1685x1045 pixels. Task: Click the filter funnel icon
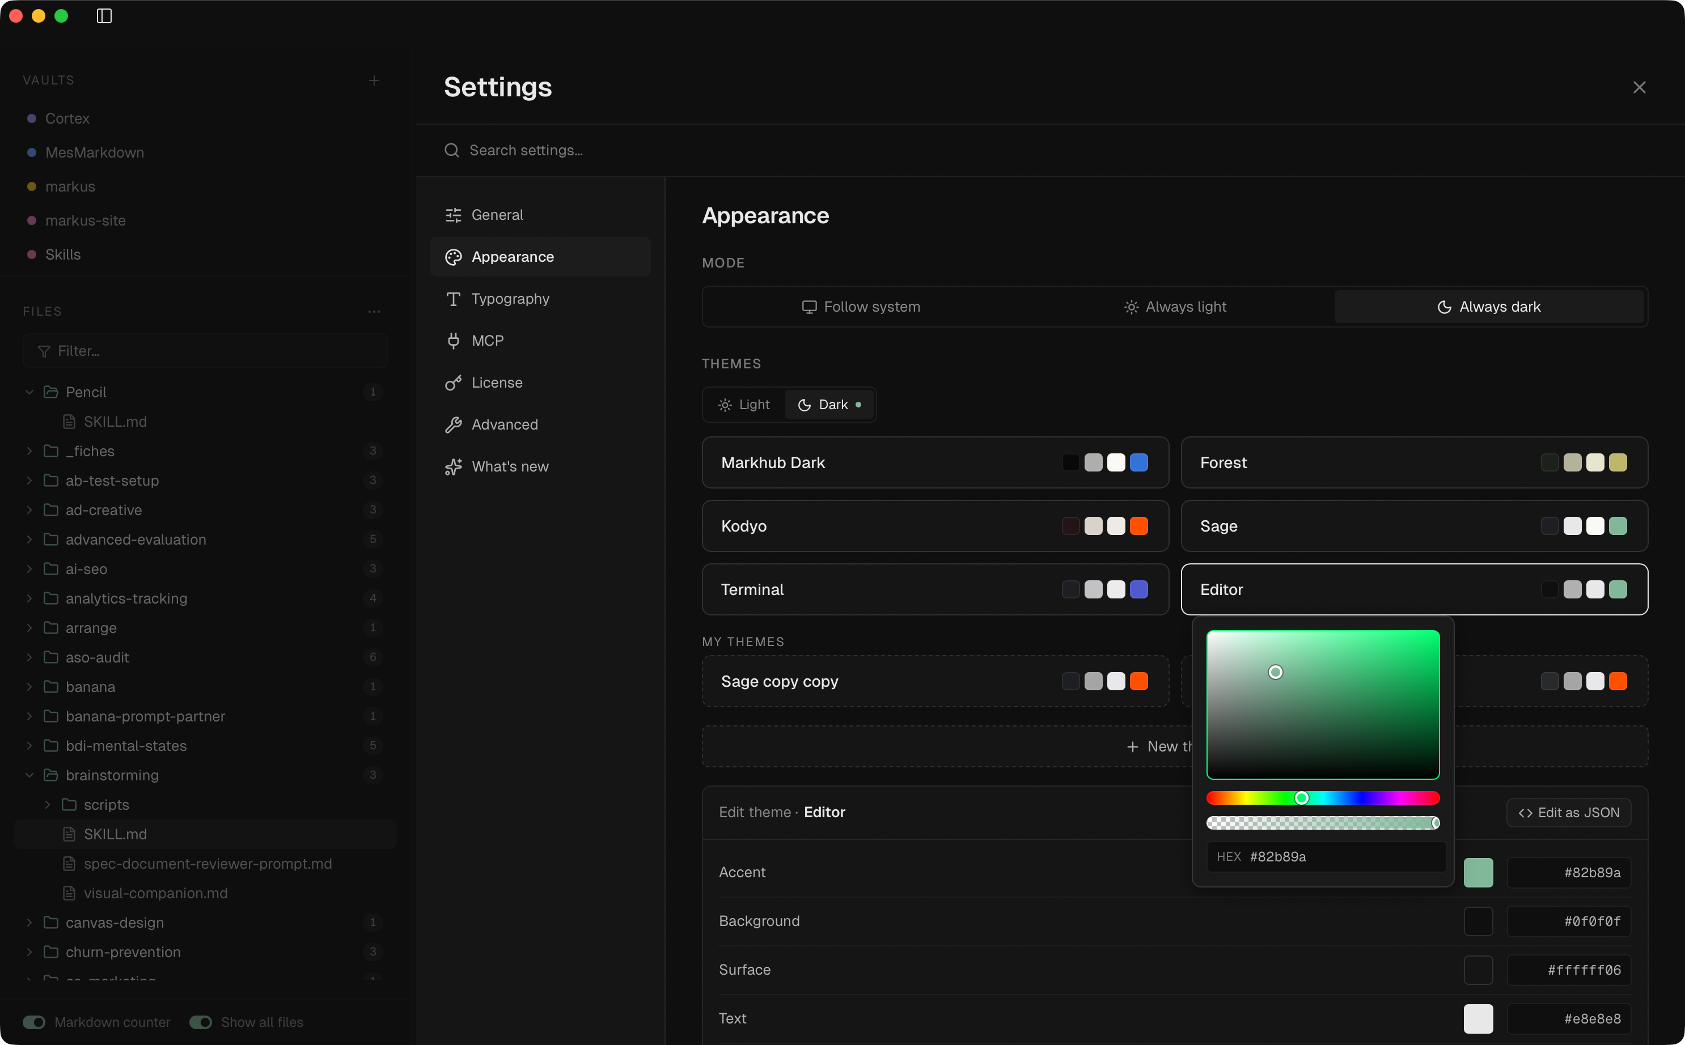pyautogui.click(x=44, y=351)
